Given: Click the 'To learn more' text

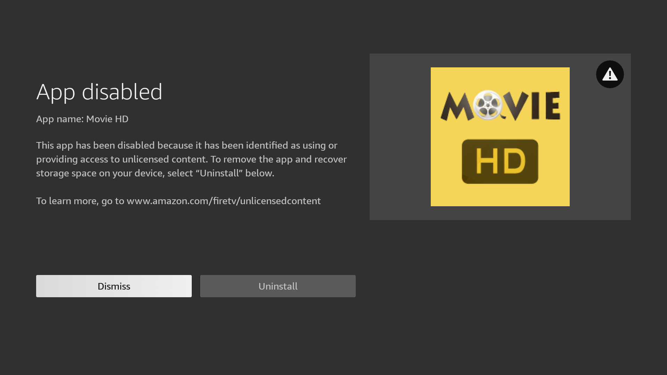Looking at the screenshot, I should tap(66, 201).
